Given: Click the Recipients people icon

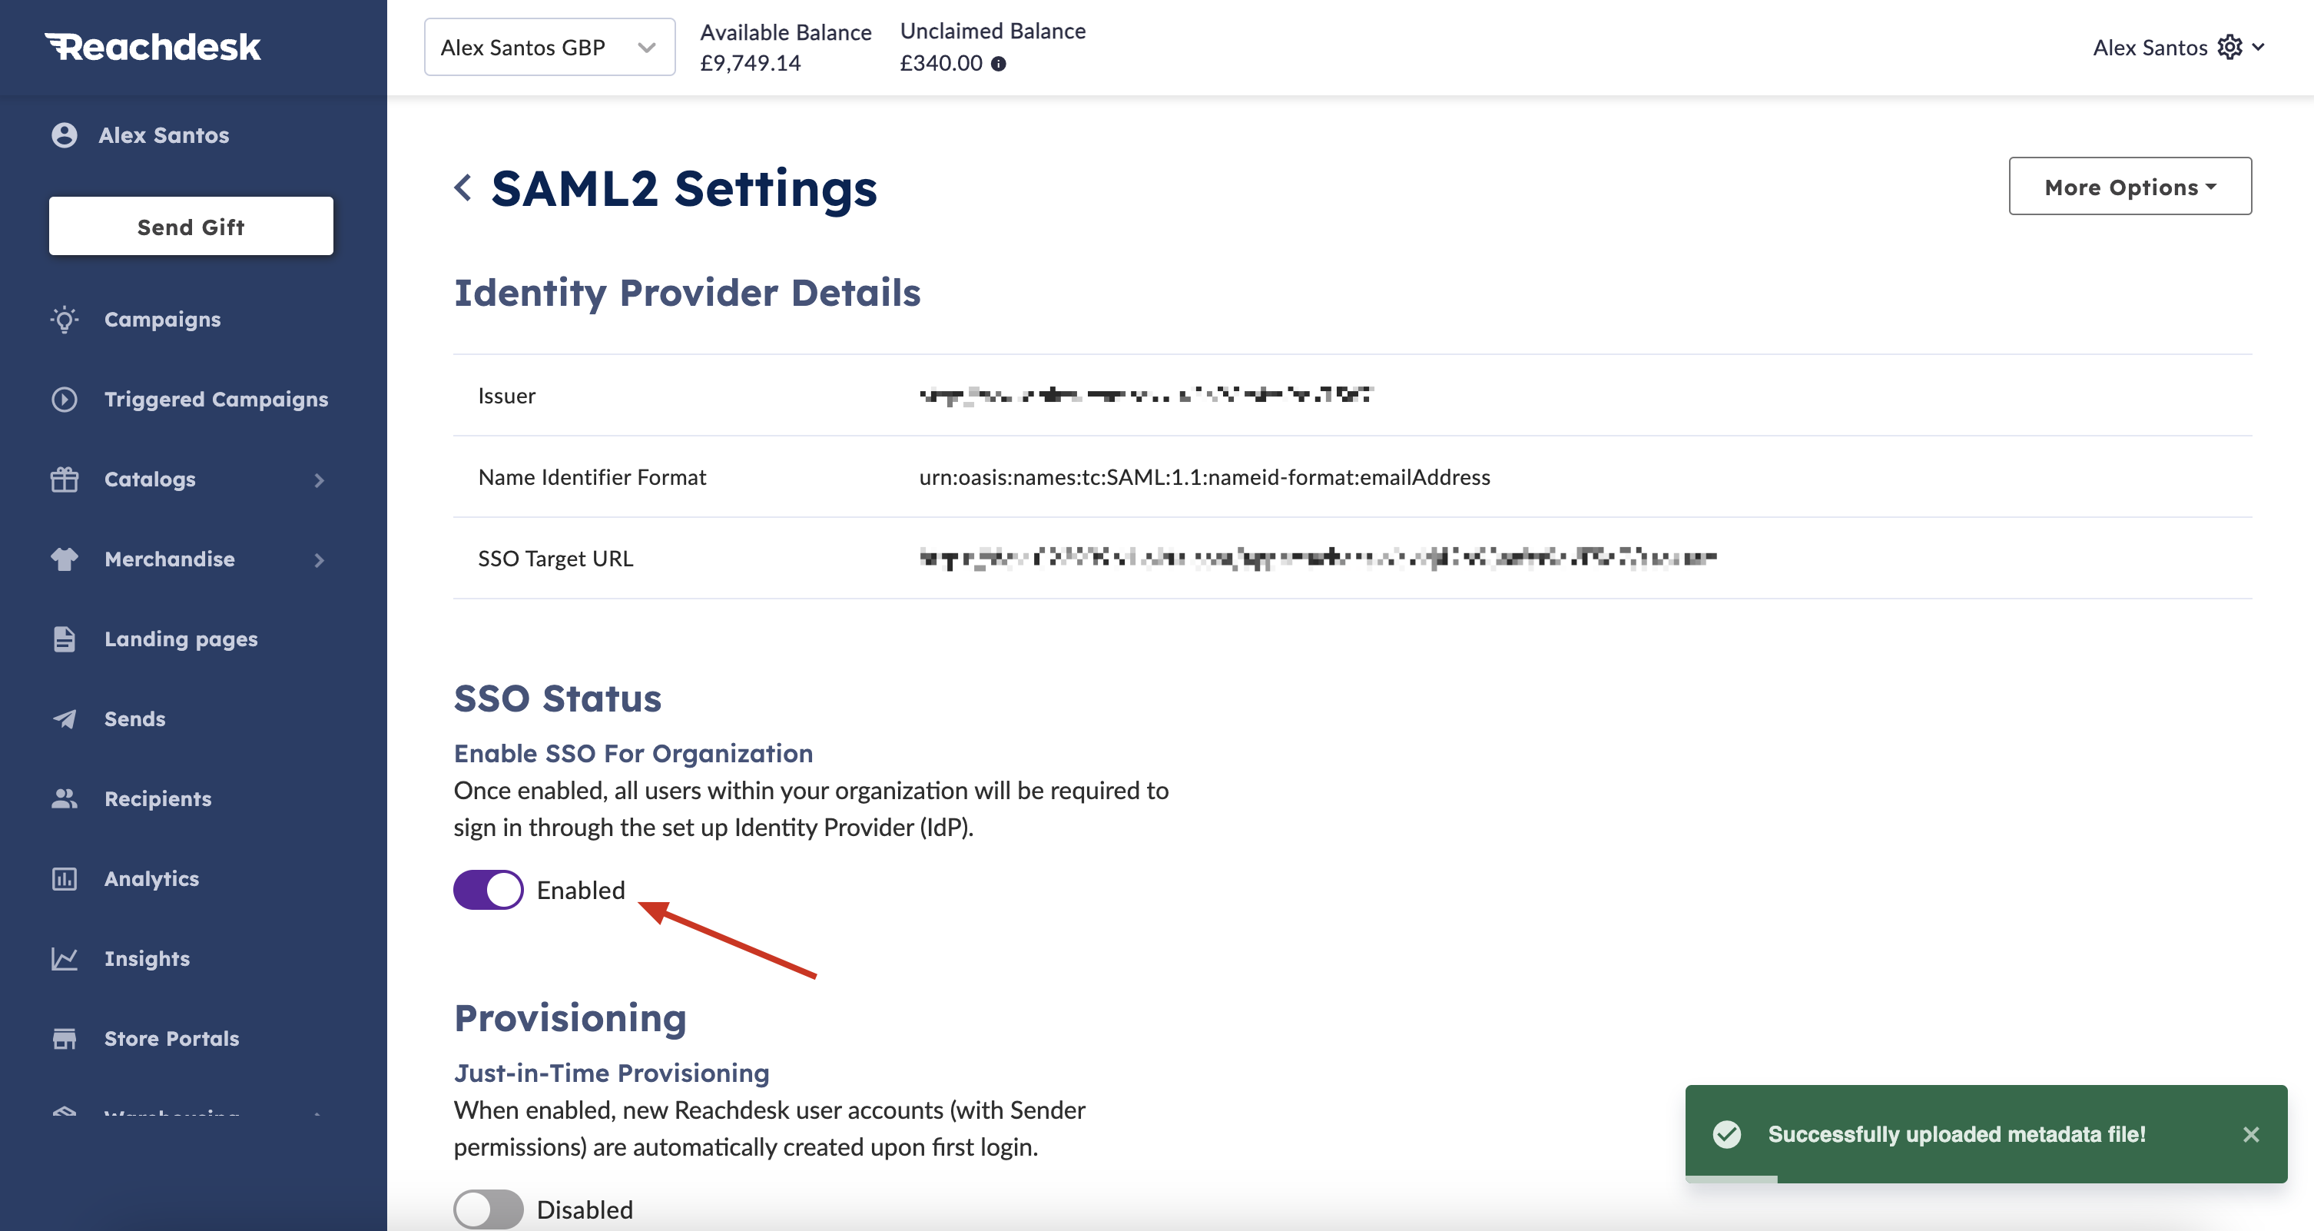Looking at the screenshot, I should click(x=64, y=799).
